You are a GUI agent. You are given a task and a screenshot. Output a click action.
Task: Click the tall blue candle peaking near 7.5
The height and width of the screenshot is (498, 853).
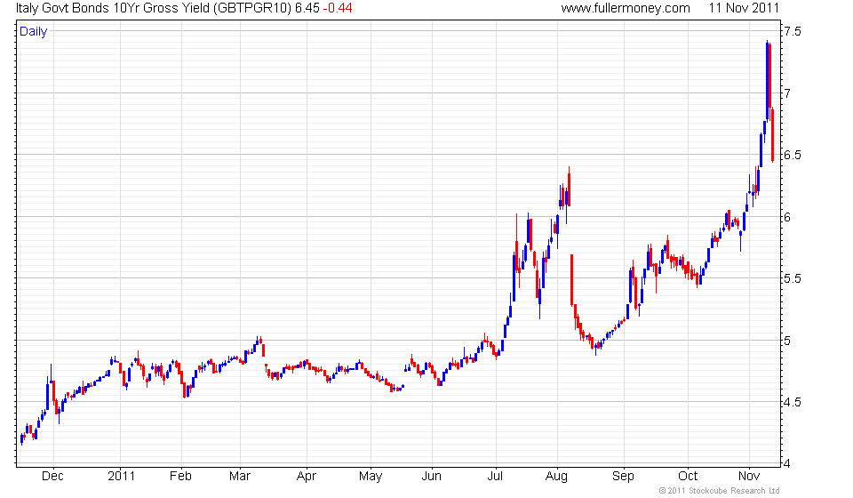pos(767,81)
